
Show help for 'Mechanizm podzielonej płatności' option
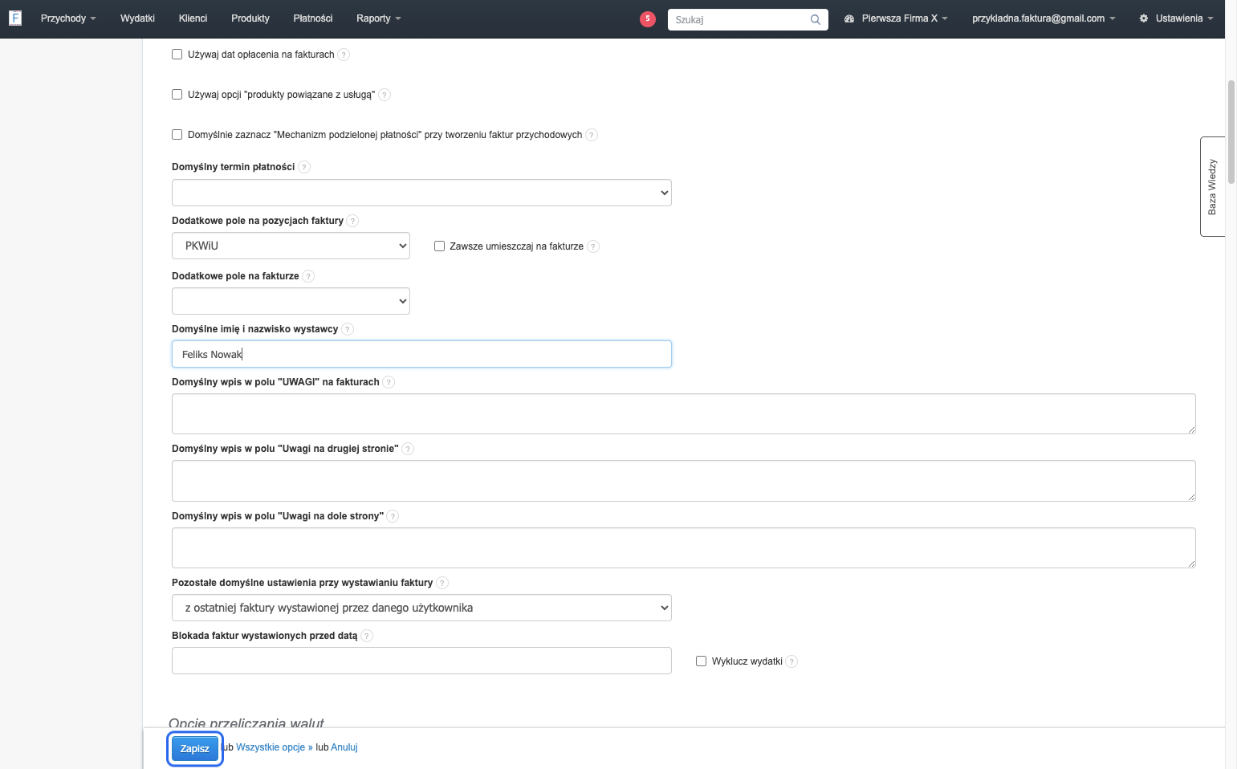point(592,135)
